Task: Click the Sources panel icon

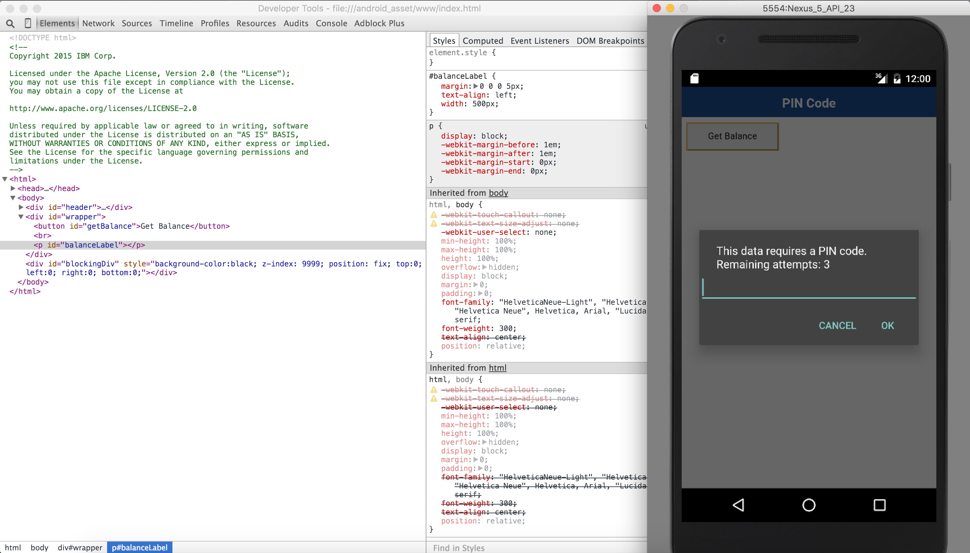Action: click(x=136, y=23)
